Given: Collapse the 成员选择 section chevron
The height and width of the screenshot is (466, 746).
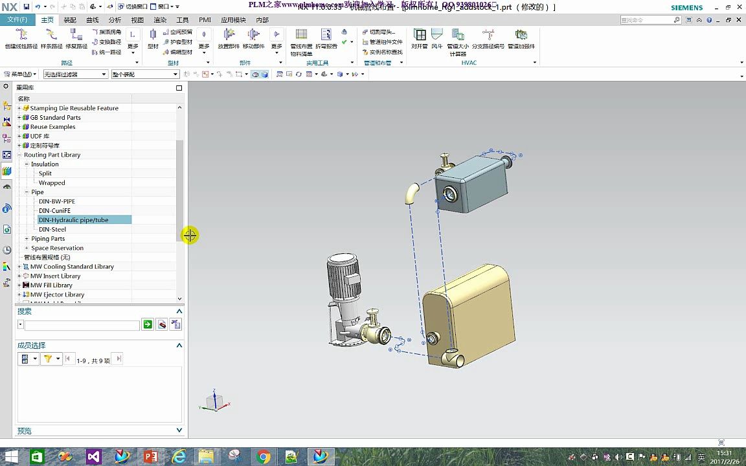Looking at the screenshot, I should click(x=179, y=345).
